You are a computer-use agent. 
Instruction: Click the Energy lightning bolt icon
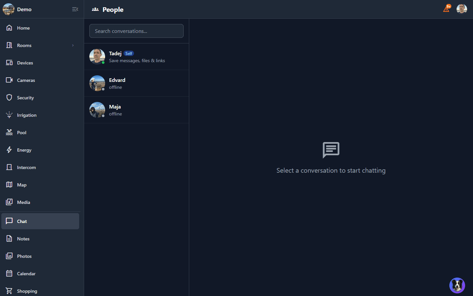pyautogui.click(x=9, y=150)
